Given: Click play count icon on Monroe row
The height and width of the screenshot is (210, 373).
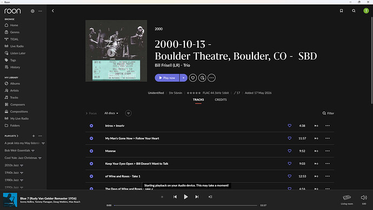Looking at the screenshot, I should point(316,151).
